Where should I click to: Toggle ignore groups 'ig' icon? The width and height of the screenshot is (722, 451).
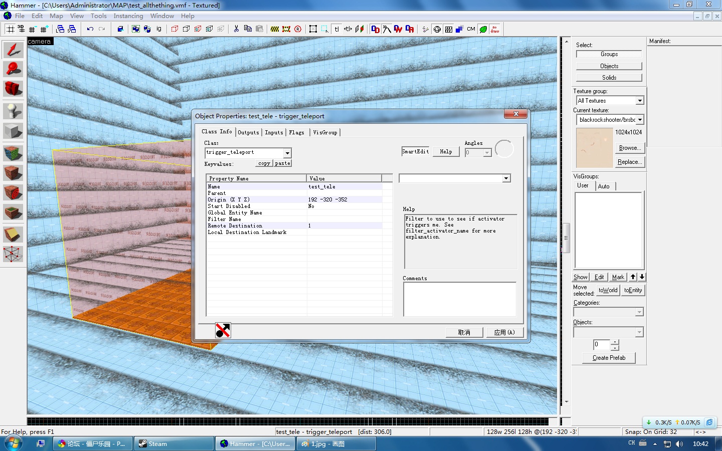pyautogui.click(x=159, y=29)
